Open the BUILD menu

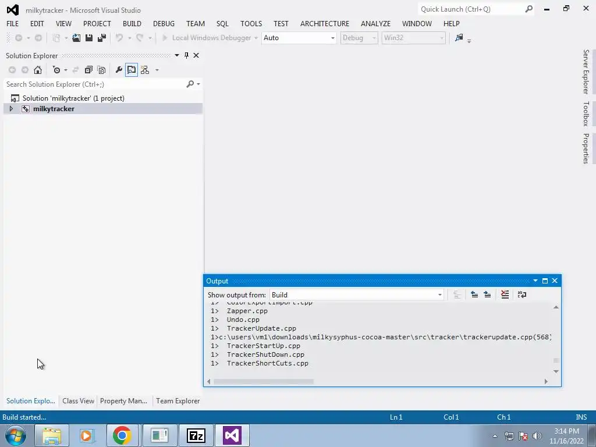132,23
